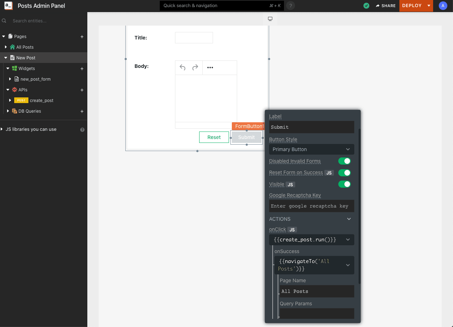The height and width of the screenshot is (327, 453).
Task: Open the DEPLOY dropdown arrow
Action: click(429, 6)
